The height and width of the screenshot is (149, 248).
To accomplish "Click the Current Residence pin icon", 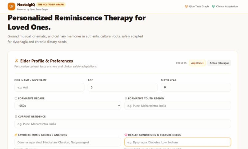I will pos(16,117).
